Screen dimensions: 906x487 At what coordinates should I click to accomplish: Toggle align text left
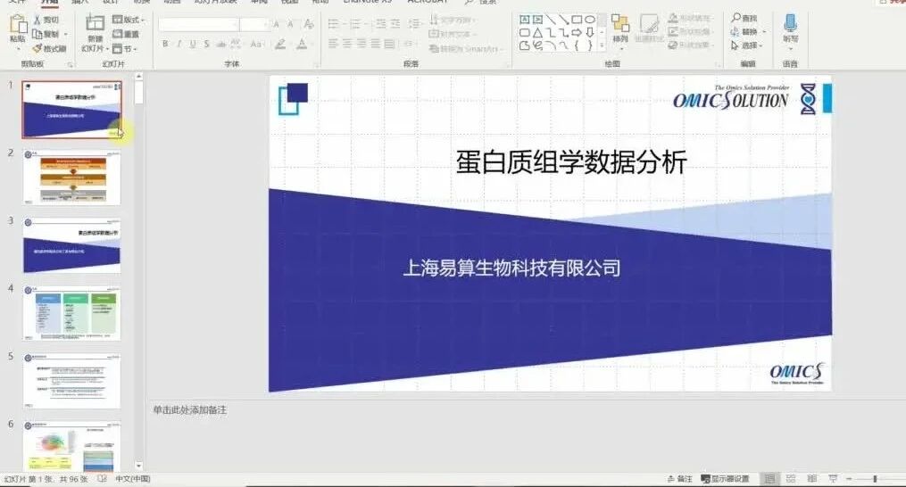pyautogui.click(x=333, y=44)
